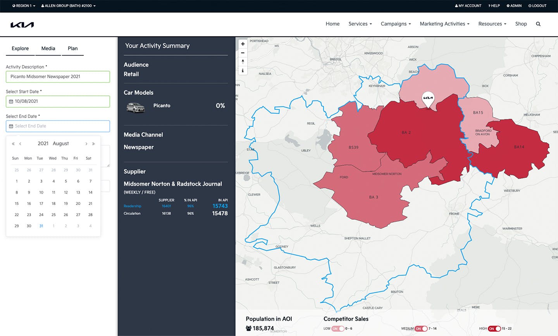The width and height of the screenshot is (558, 336).
Task: Expand the Services menu
Action: (x=360, y=24)
